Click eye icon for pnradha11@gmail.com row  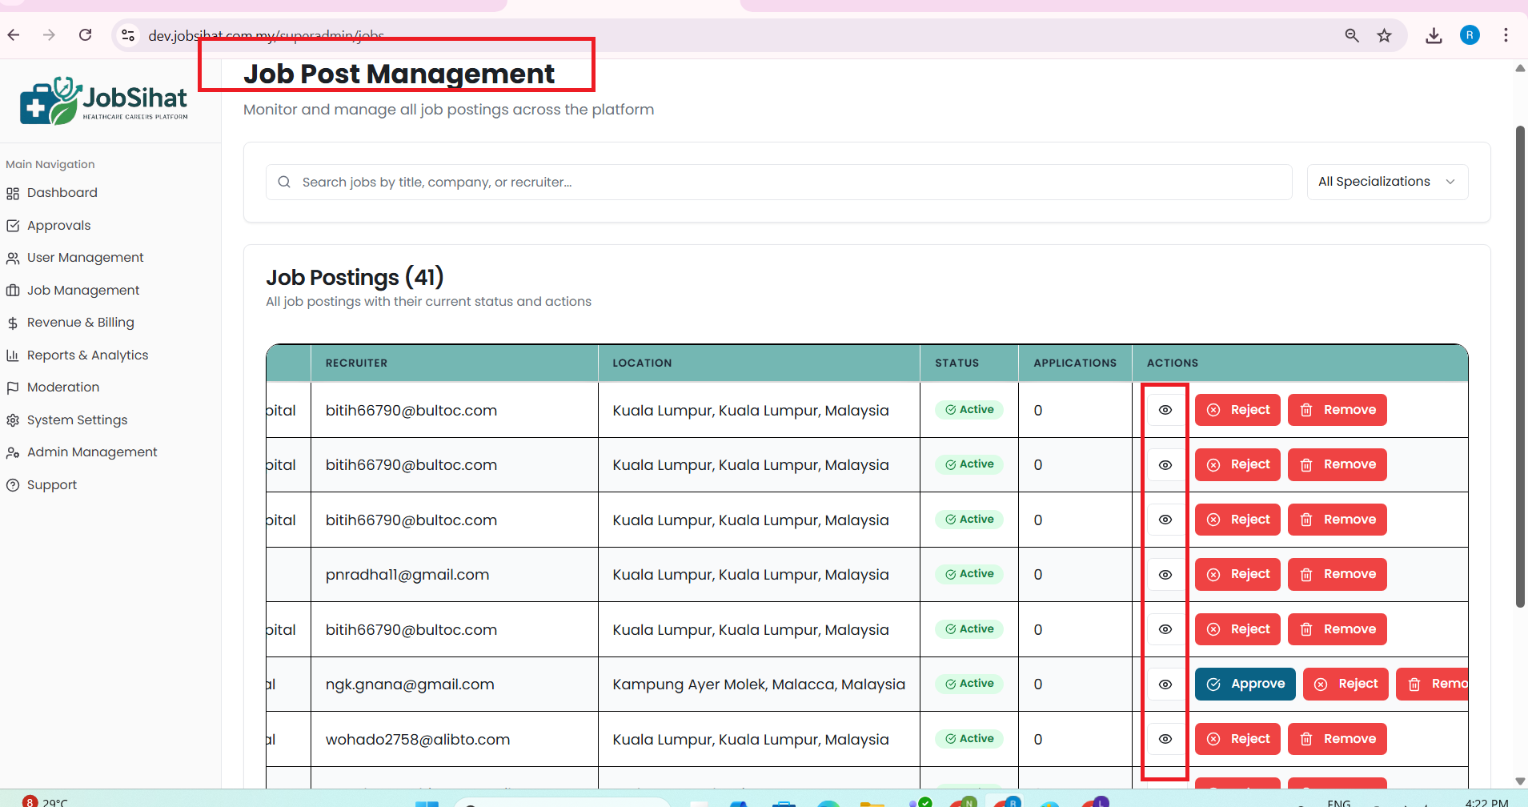point(1165,575)
